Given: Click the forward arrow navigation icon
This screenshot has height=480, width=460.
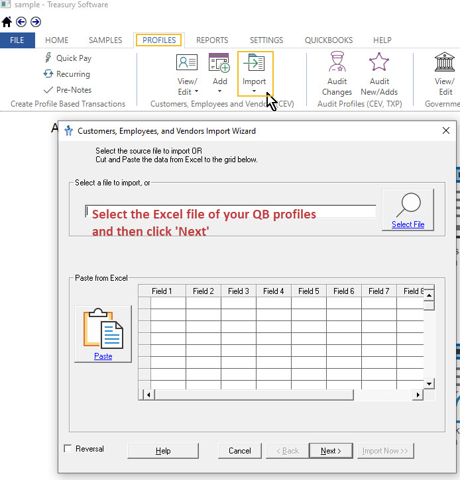Looking at the screenshot, I should (x=36, y=21).
